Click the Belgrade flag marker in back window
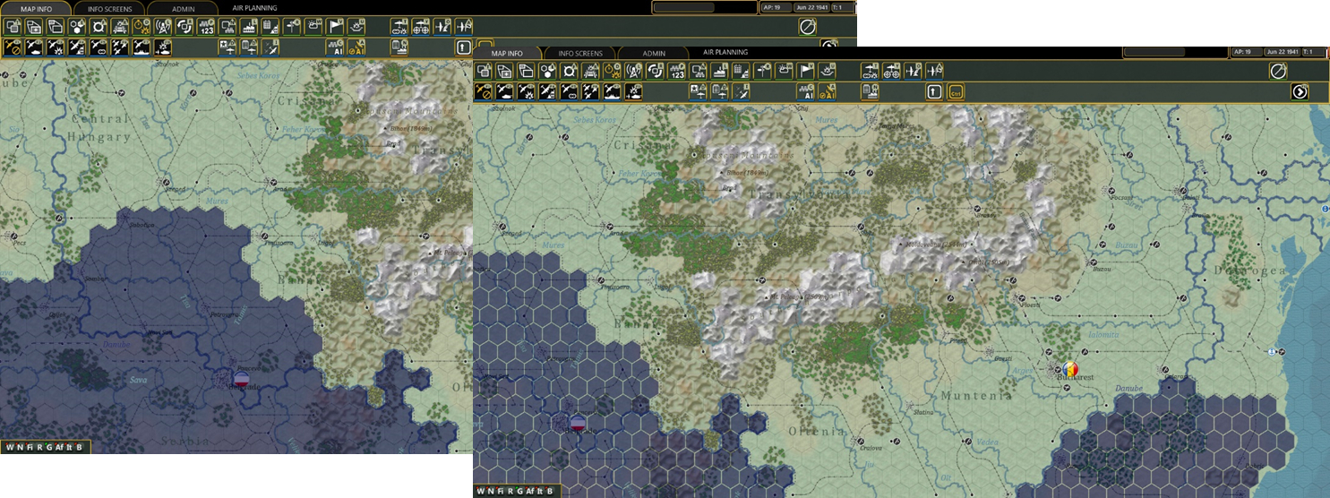1330x498 pixels. (x=241, y=379)
